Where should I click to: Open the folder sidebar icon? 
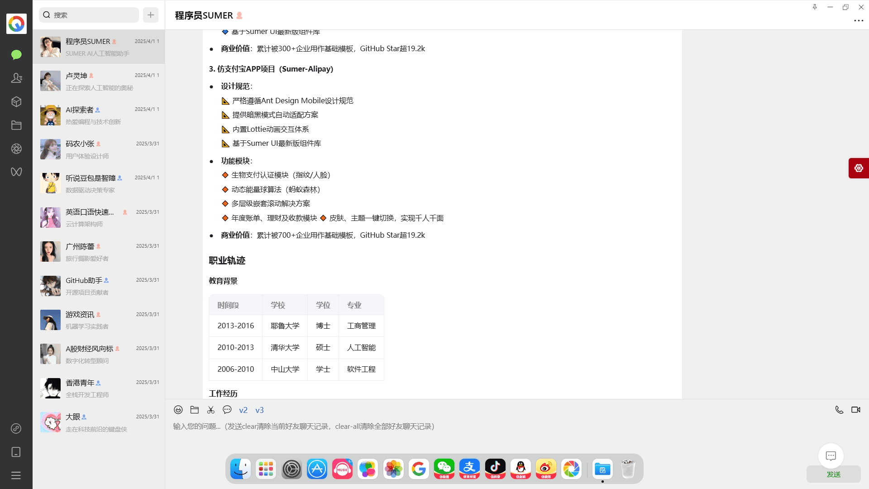pyautogui.click(x=16, y=125)
